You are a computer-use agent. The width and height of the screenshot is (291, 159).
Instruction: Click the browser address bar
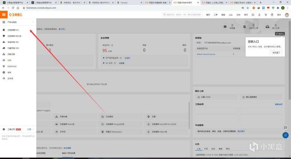pos(130,8)
